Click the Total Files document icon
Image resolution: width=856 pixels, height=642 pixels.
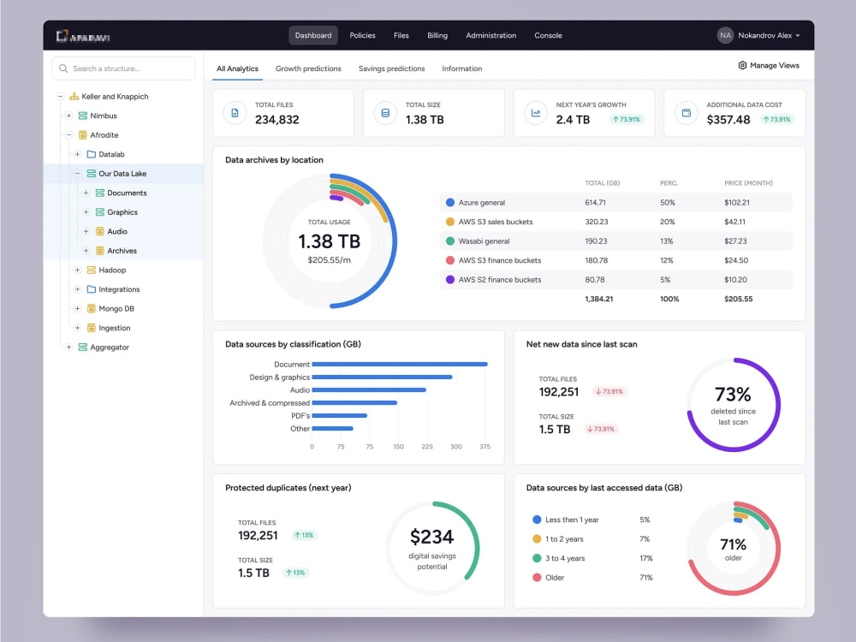235,113
